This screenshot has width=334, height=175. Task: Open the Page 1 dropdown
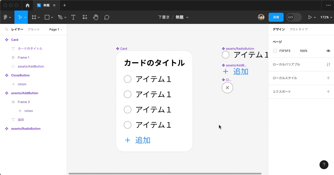(56, 29)
